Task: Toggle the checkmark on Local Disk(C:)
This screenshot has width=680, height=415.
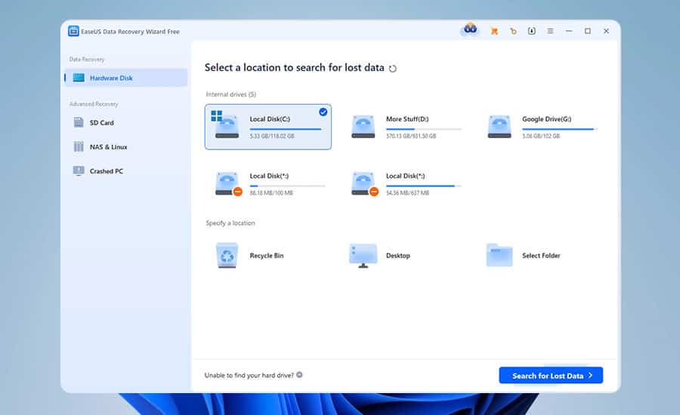Action: [x=323, y=112]
